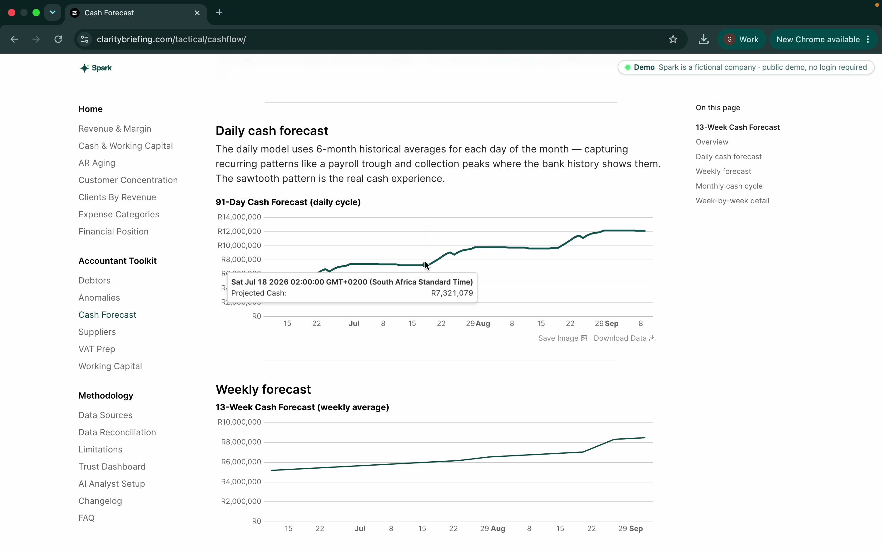
Task: Select Cash Forecast in the sidebar
Action: pyautogui.click(x=107, y=314)
